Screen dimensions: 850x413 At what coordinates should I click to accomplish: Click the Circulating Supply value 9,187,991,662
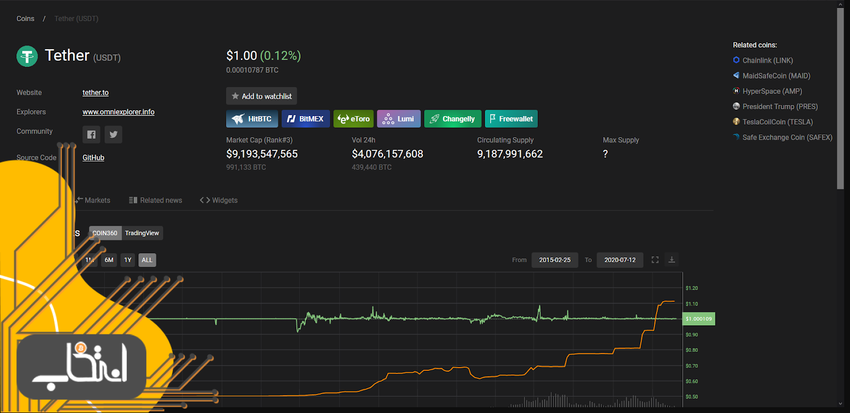510,154
